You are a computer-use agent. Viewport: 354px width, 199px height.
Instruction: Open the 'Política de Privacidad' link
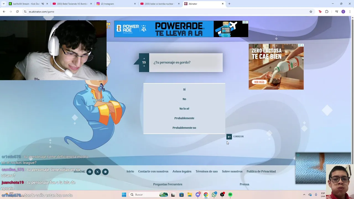point(261,171)
